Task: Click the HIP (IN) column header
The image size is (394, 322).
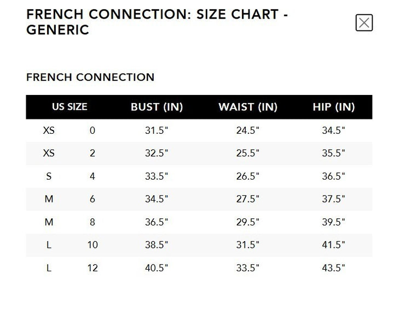Action: [x=334, y=107]
